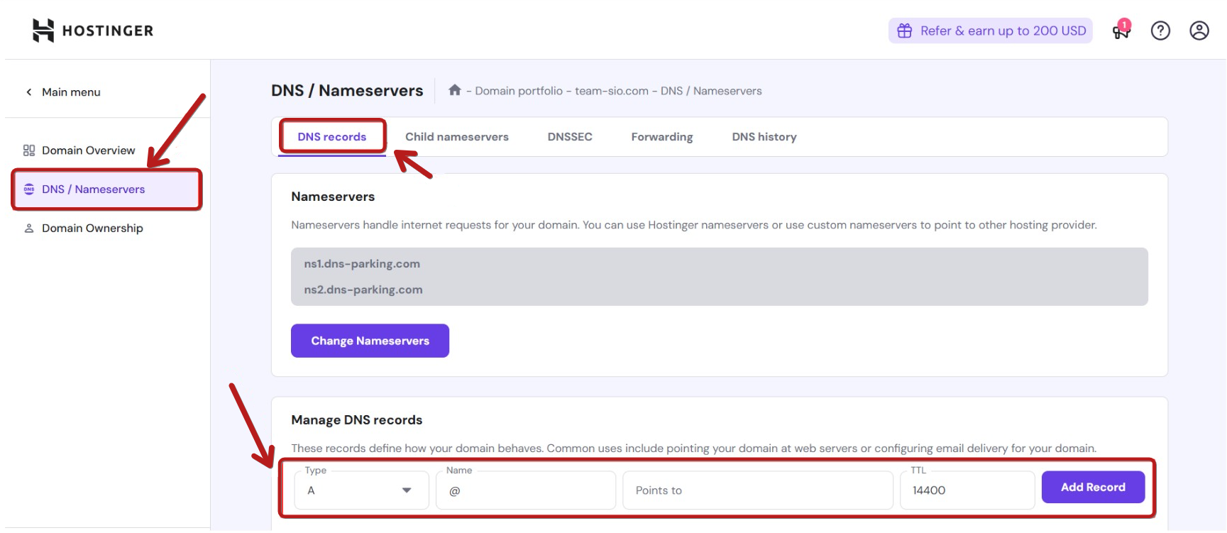The image size is (1227, 533).
Task: Click the Add Record button
Action: [1093, 487]
